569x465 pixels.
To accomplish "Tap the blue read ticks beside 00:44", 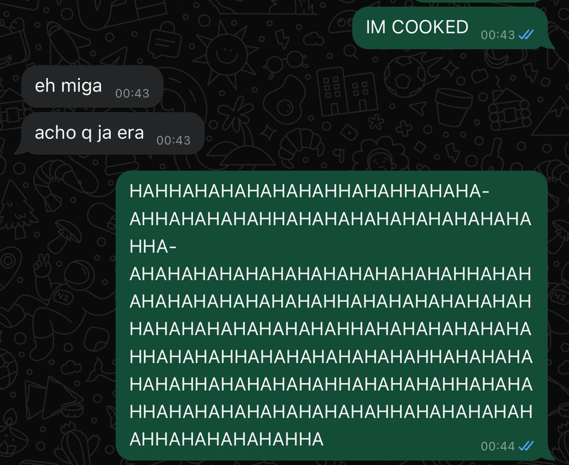I will pos(526,446).
